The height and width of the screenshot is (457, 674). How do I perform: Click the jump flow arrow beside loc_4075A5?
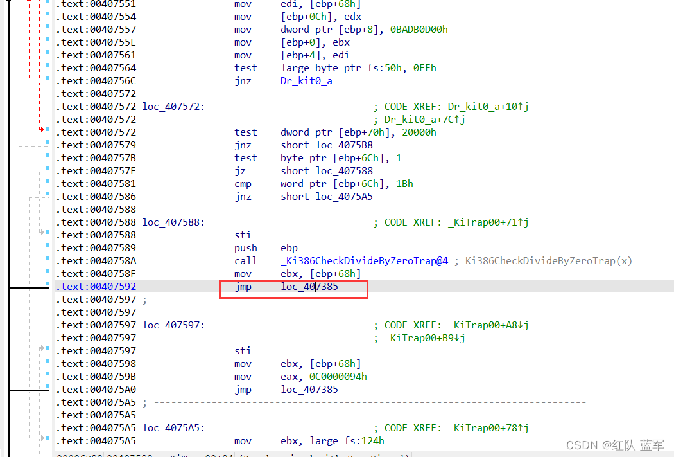42,438
